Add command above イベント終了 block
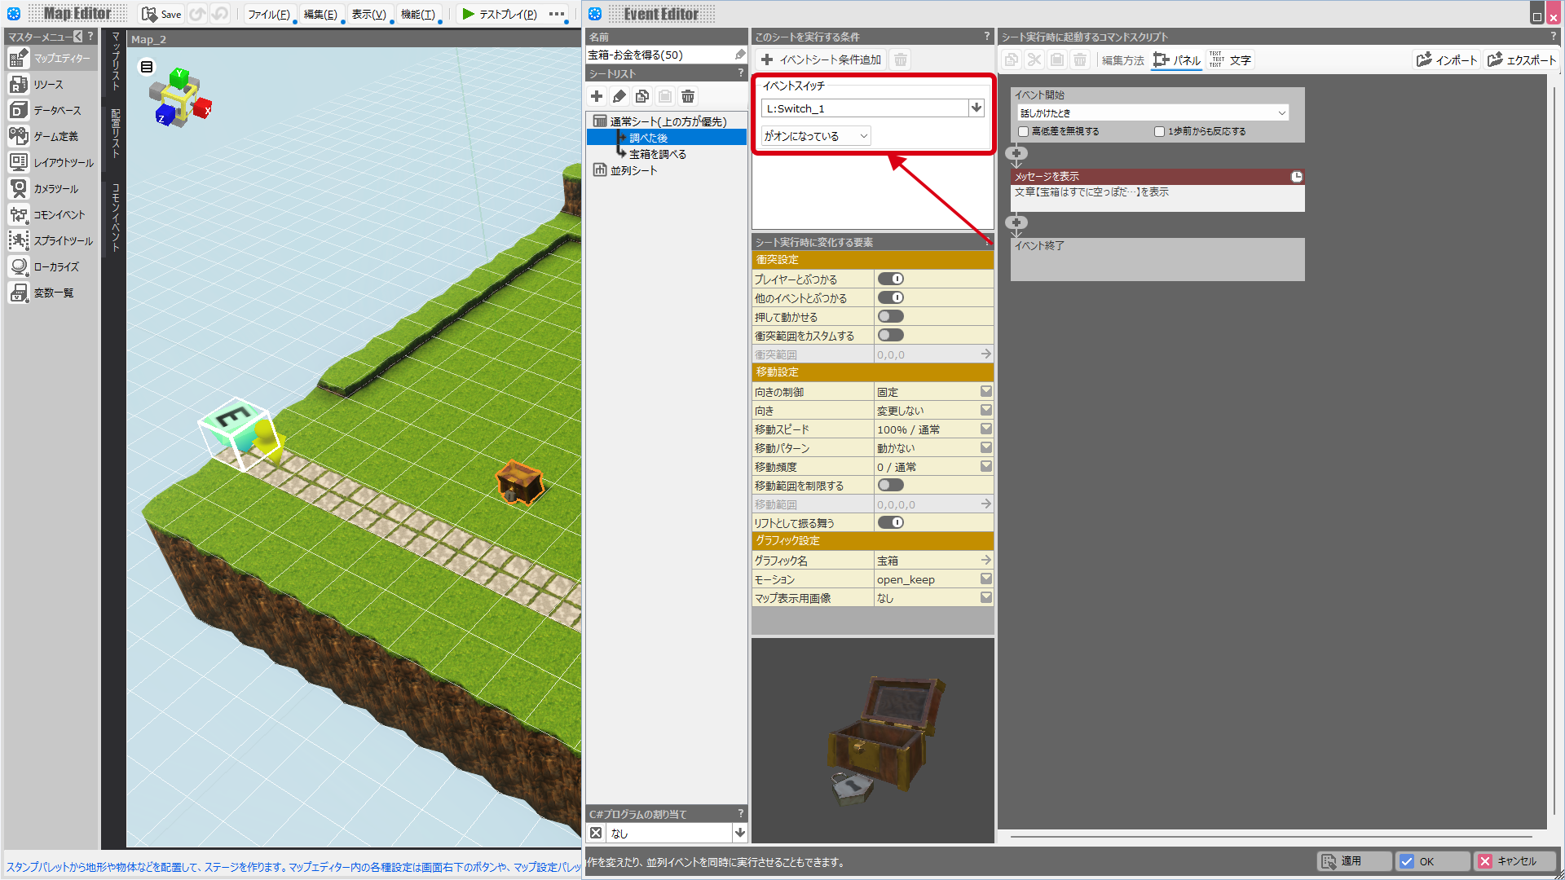Screen dimensions: 1565x880 1016,222
